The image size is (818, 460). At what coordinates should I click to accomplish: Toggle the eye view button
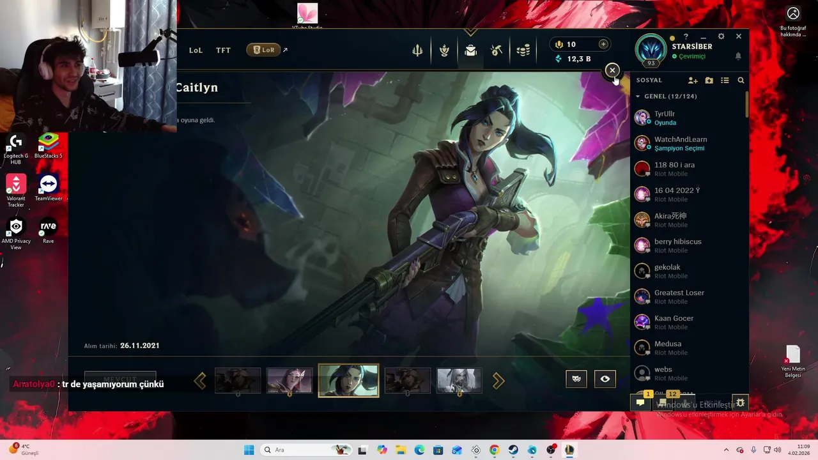[605, 379]
